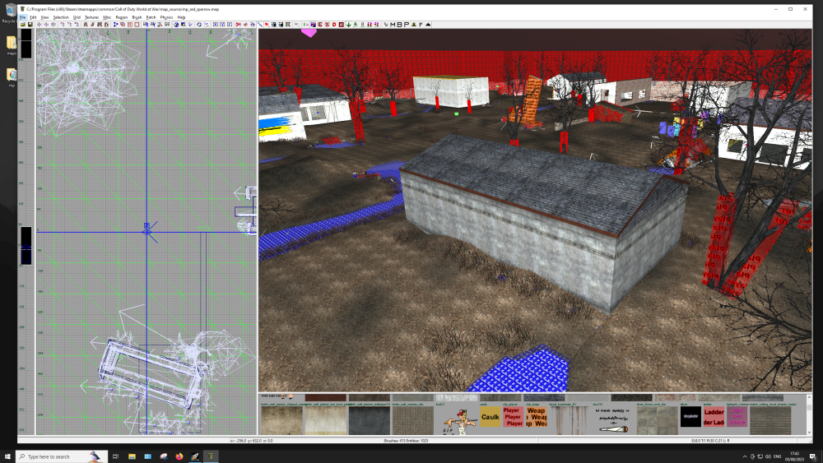Click the first flip-axis arrows icon
Viewport: 823px width, 463px height.
[x=40, y=24]
